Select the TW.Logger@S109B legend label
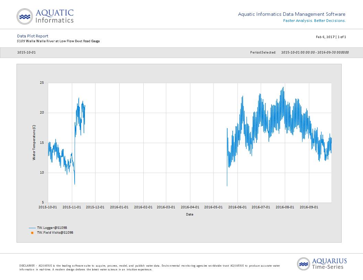This screenshot has height=280, width=363. click(52, 228)
